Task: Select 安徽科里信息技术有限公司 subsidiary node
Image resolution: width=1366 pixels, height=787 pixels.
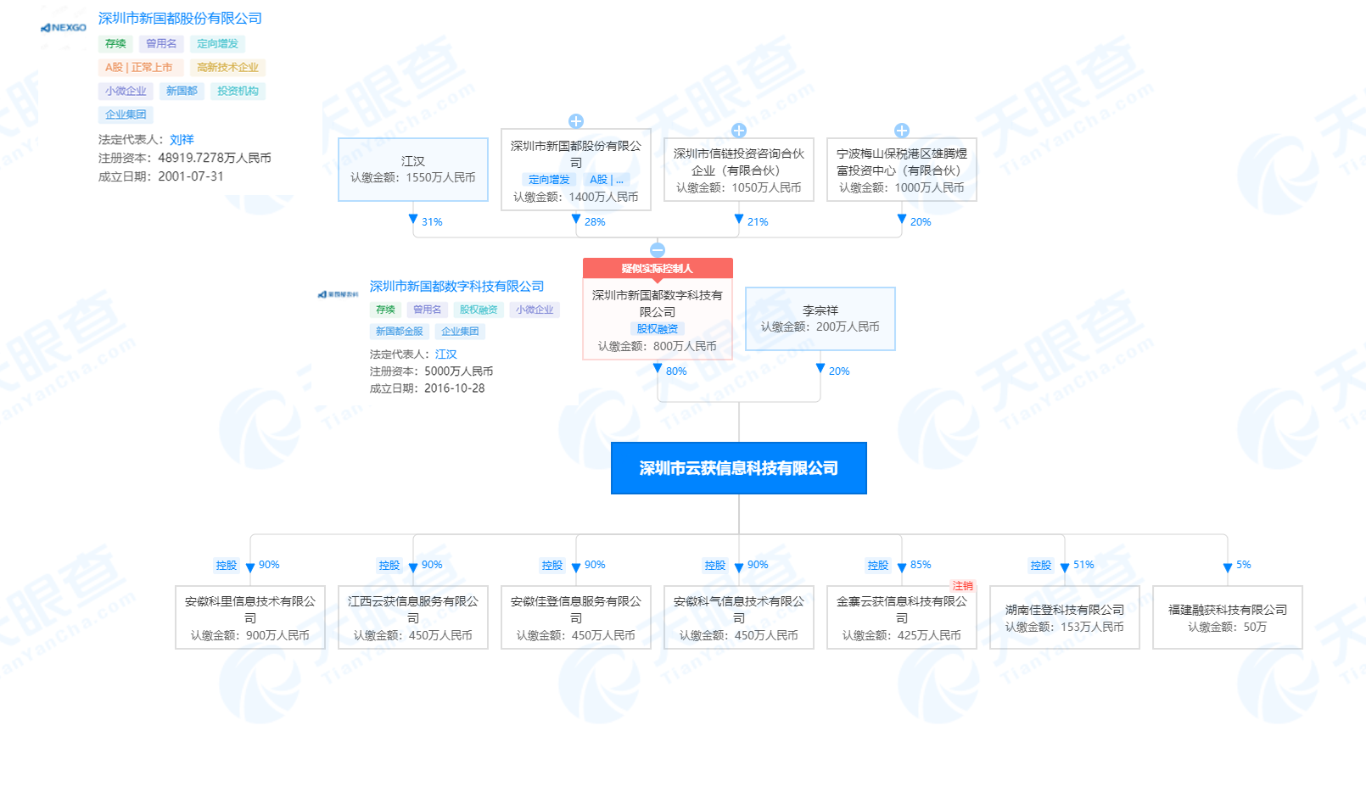Action: (250, 617)
